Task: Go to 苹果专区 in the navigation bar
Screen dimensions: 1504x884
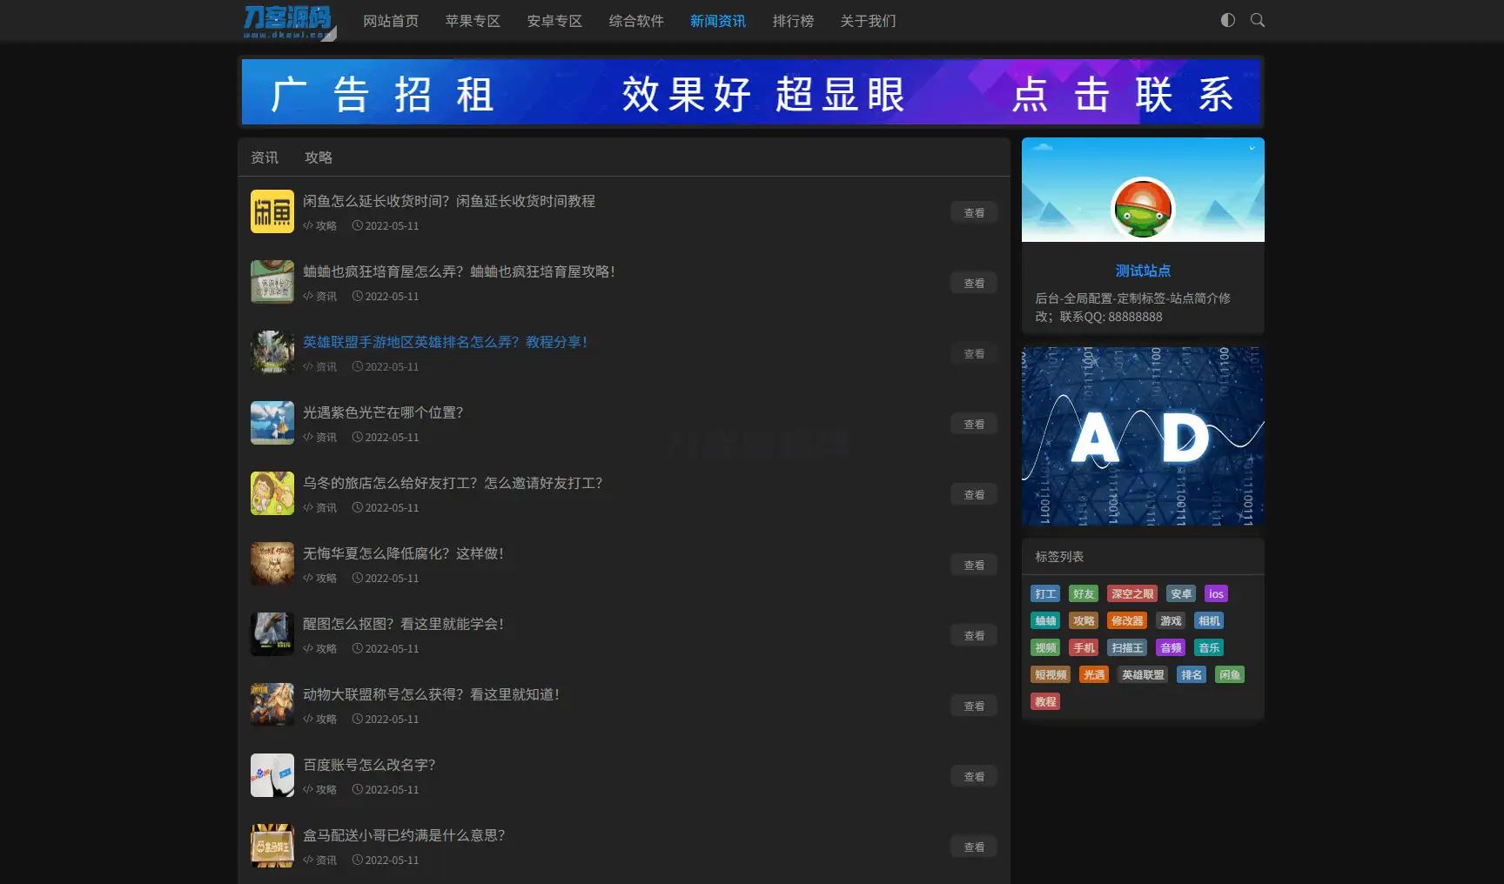Action: tap(473, 21)
